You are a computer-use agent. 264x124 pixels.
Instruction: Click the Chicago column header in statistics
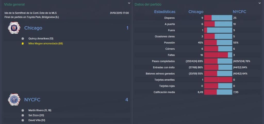(x=196, y=12)
